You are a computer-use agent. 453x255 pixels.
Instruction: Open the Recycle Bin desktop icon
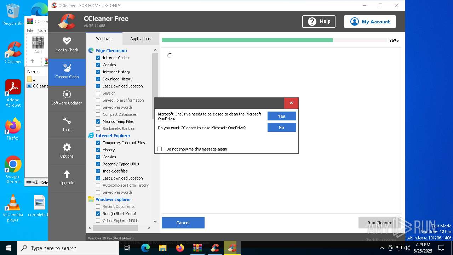click(x=13, y=15)
